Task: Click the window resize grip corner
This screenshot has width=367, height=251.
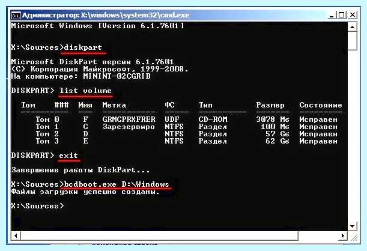Action: pyautogui.click(x=354, y=237)
